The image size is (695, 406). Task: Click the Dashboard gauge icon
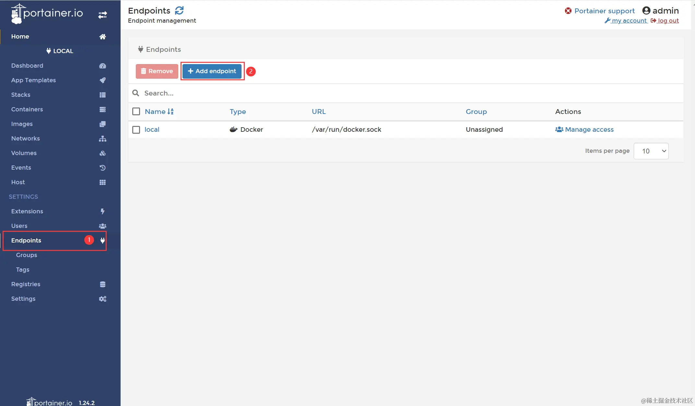tap(102, 66)
